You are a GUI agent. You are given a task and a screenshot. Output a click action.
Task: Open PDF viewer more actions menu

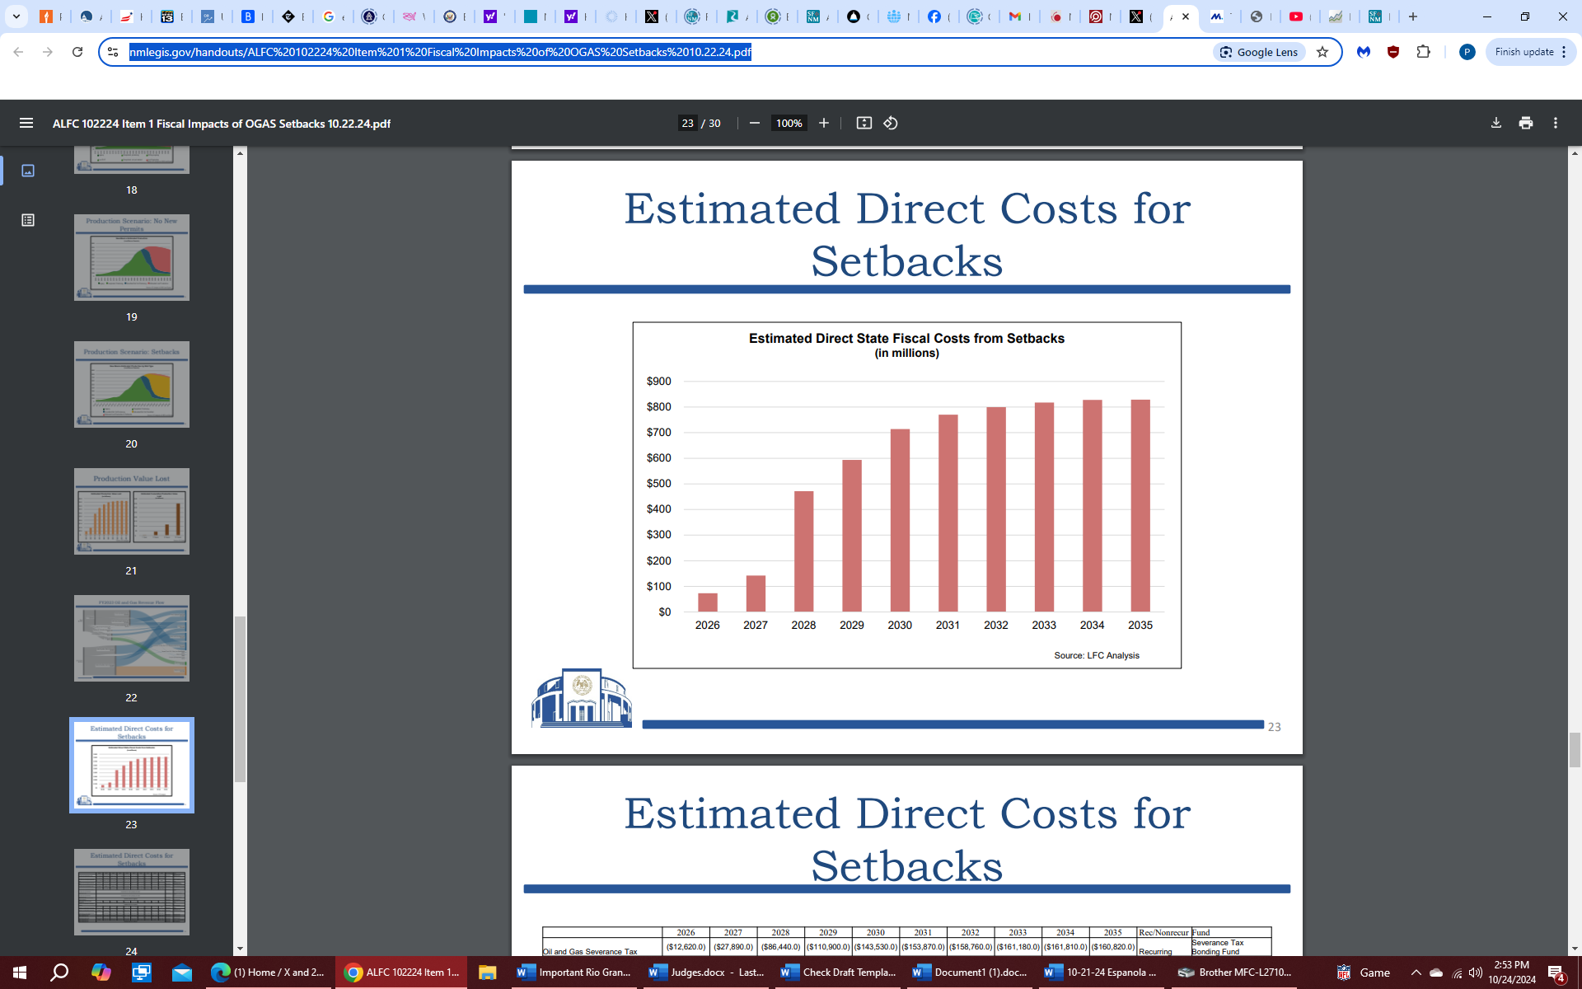click(1555, 123)
